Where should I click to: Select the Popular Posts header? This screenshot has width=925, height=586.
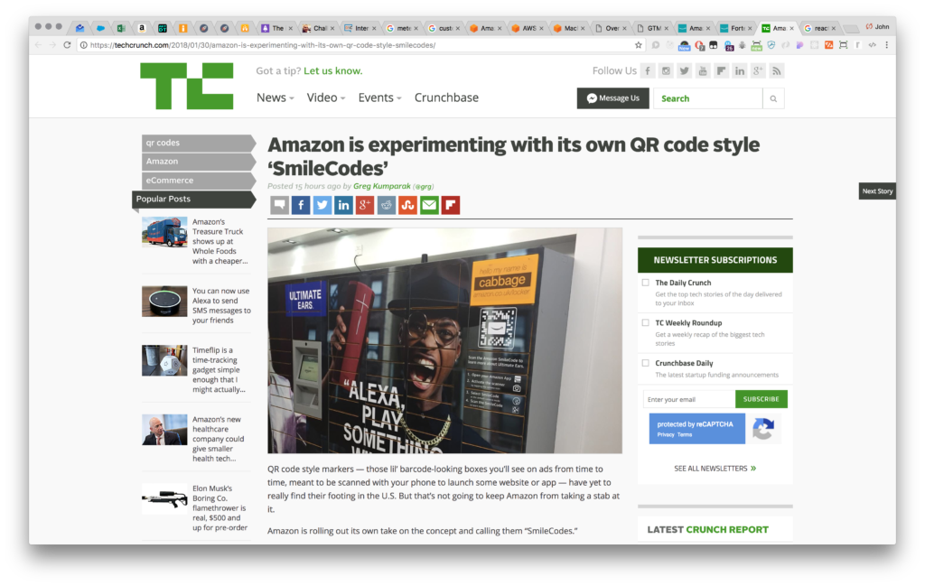[x=194, y=200]
